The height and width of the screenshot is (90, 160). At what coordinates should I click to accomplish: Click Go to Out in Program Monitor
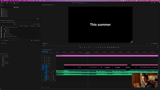(x=105, y=47)
